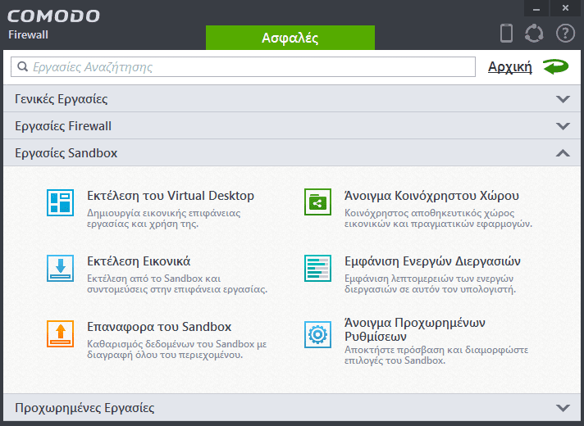Run Εκτέλεση του Virtual Desktop
This screenshot has width=584, height=426.
click(171, 196)
